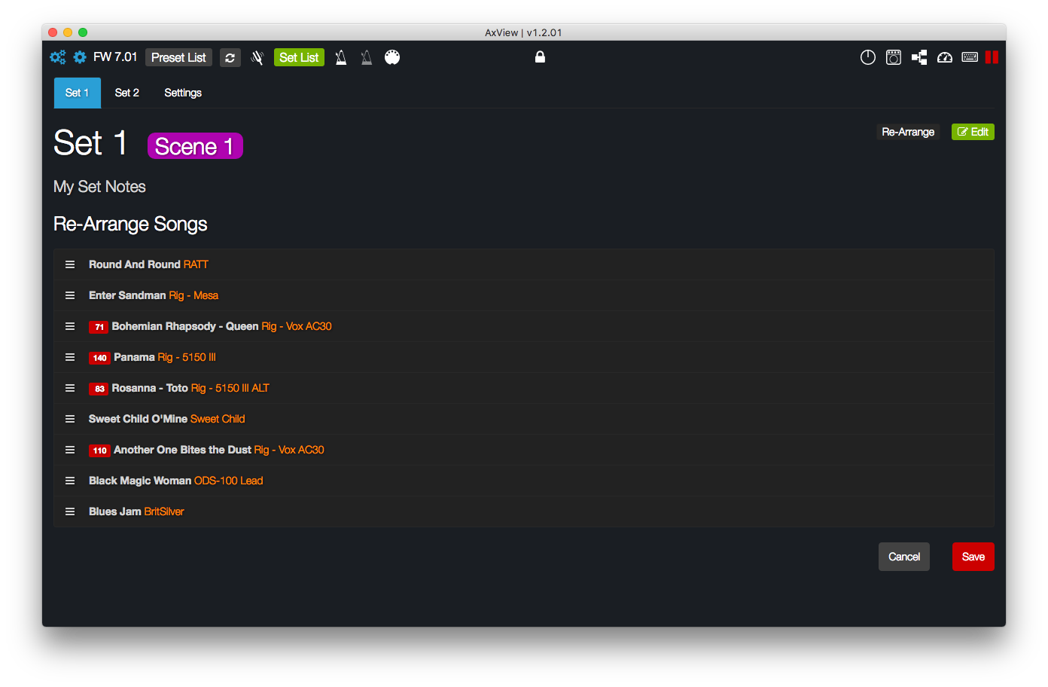Open the MIDI connector icon
This screenshot has height=687, width=1048.
pyautogui.click(x=392, y=57)
